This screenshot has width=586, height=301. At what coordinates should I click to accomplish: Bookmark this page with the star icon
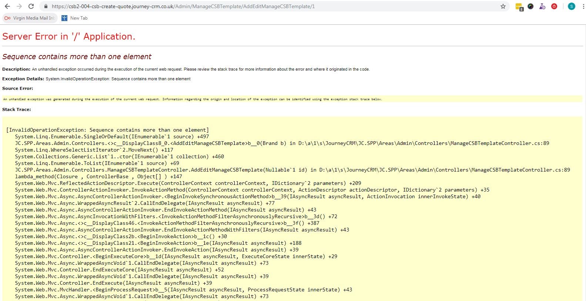503,6
